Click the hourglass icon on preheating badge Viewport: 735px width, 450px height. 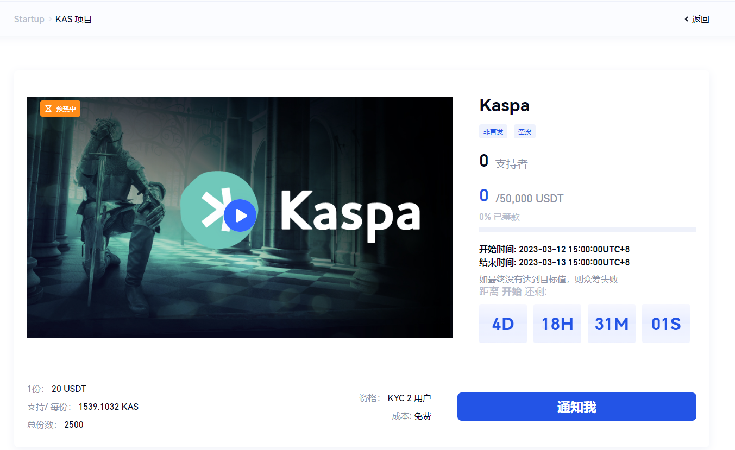click(48, 109)
